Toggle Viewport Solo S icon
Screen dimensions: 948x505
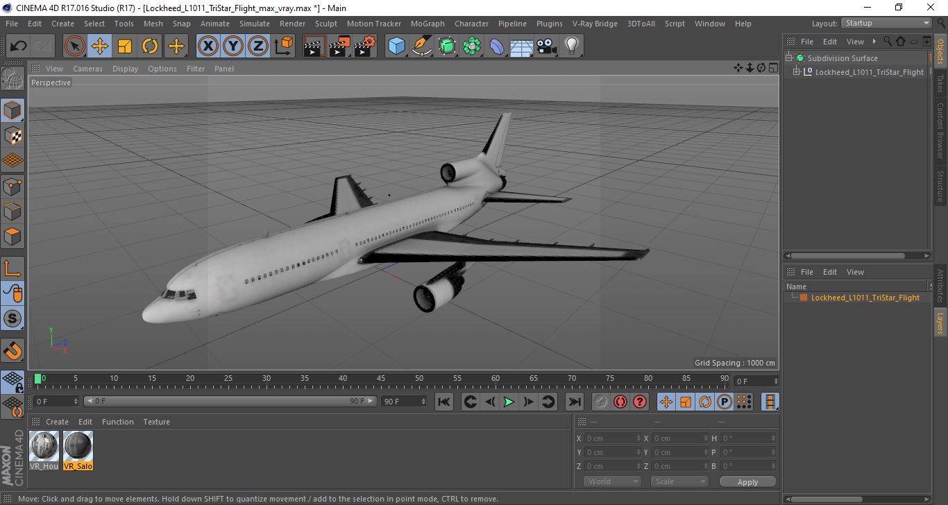tap(12, 318)
